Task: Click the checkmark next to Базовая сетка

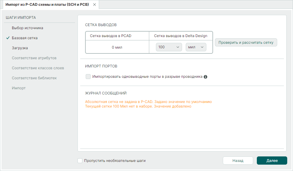Action: 8,38
